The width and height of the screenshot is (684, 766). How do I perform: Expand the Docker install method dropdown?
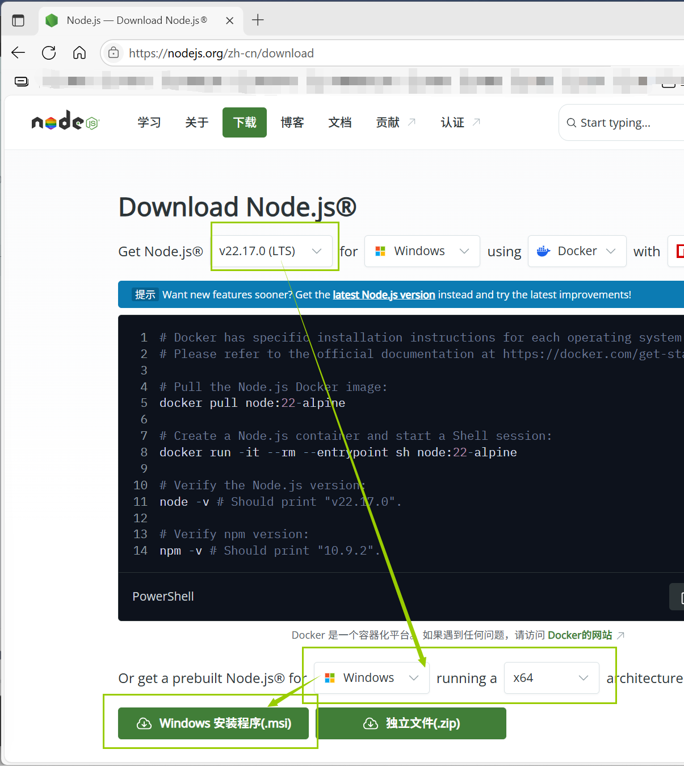[577, 251]
